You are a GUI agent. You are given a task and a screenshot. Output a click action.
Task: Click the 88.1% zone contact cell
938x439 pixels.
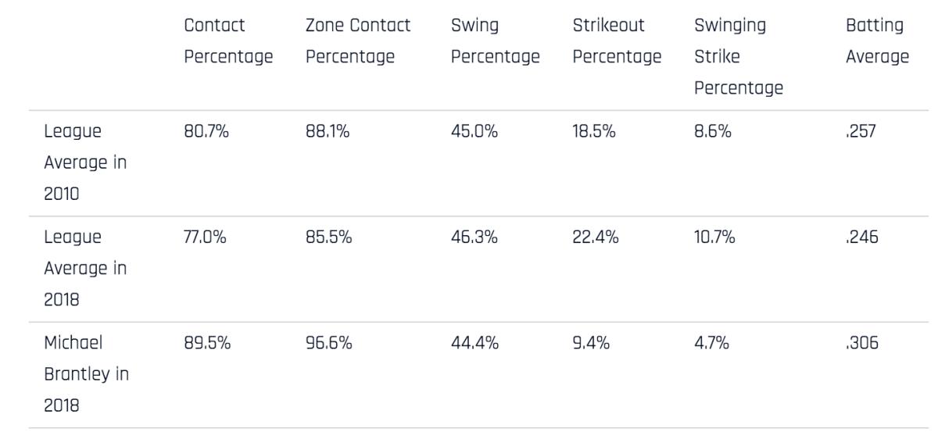328,133
